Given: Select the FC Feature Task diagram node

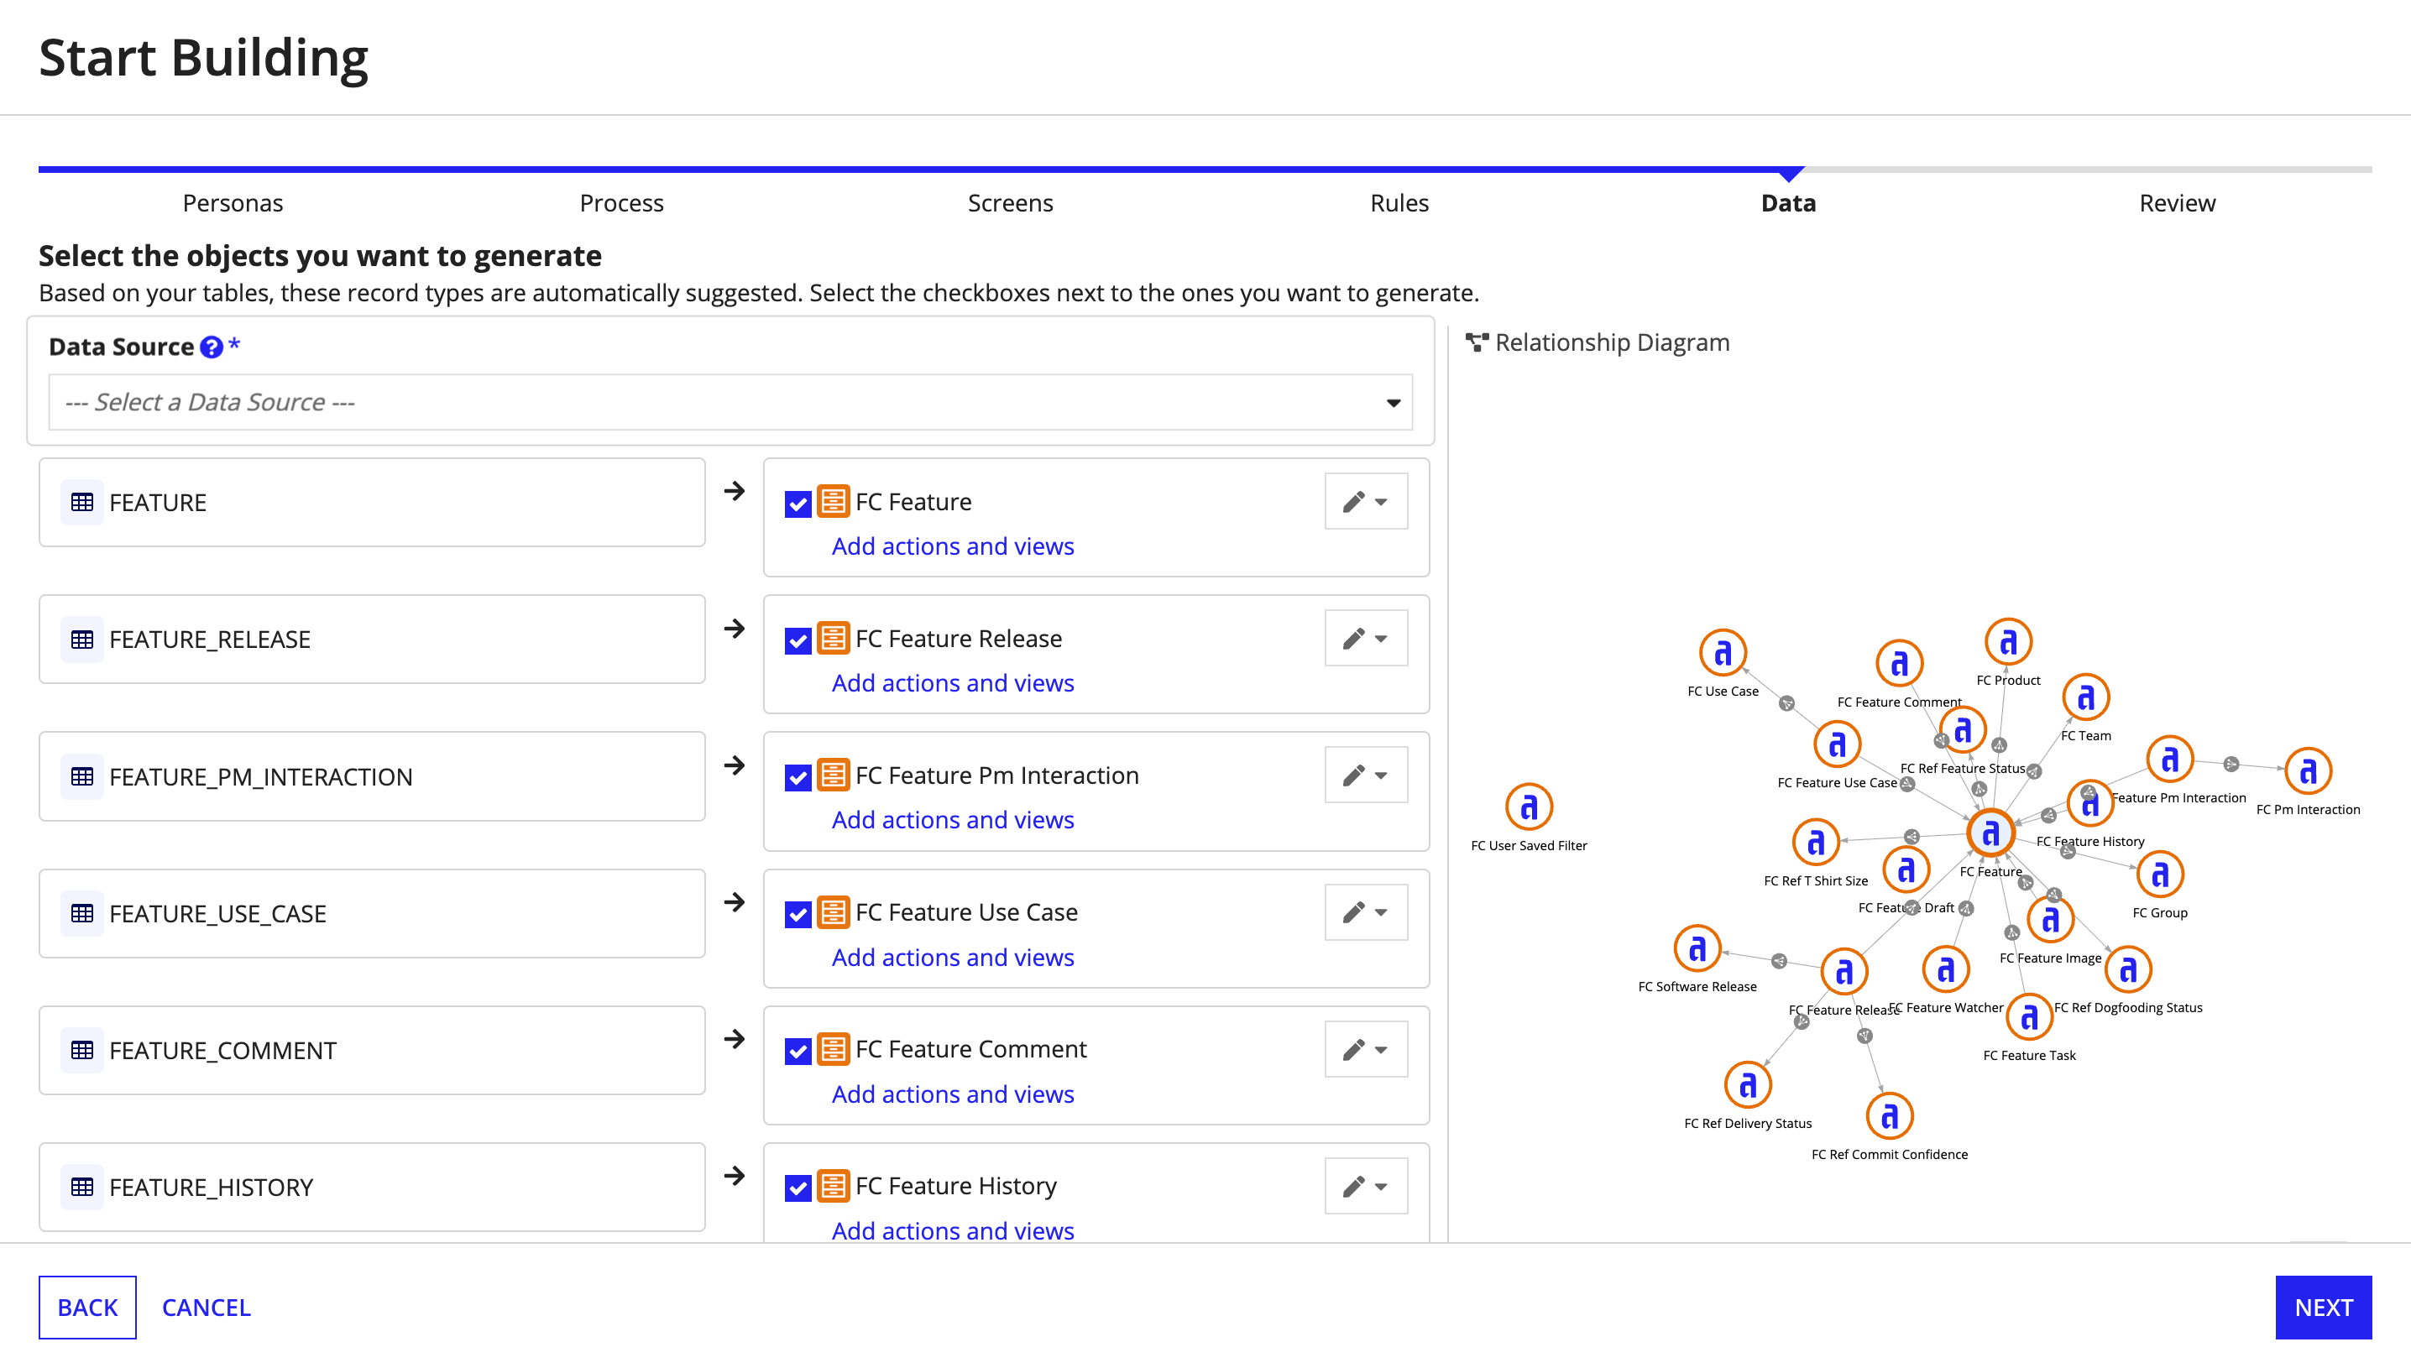Looking at the screenshot, I should [x=2028, y=1016].
